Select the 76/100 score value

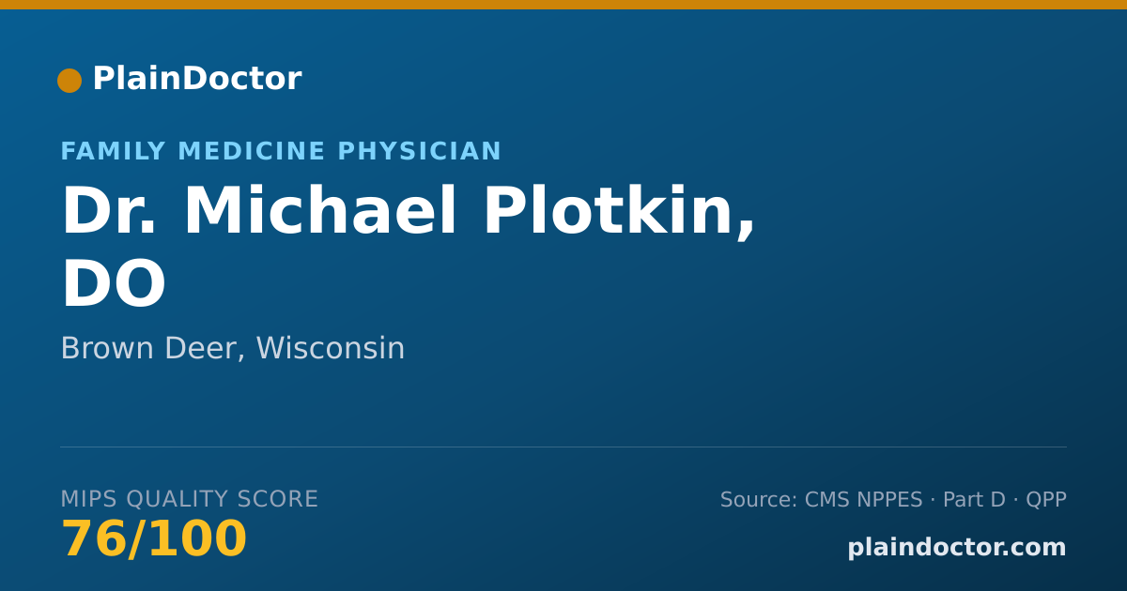154,539
